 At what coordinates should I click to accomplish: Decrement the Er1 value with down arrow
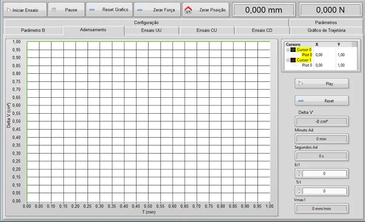(299, 175)
